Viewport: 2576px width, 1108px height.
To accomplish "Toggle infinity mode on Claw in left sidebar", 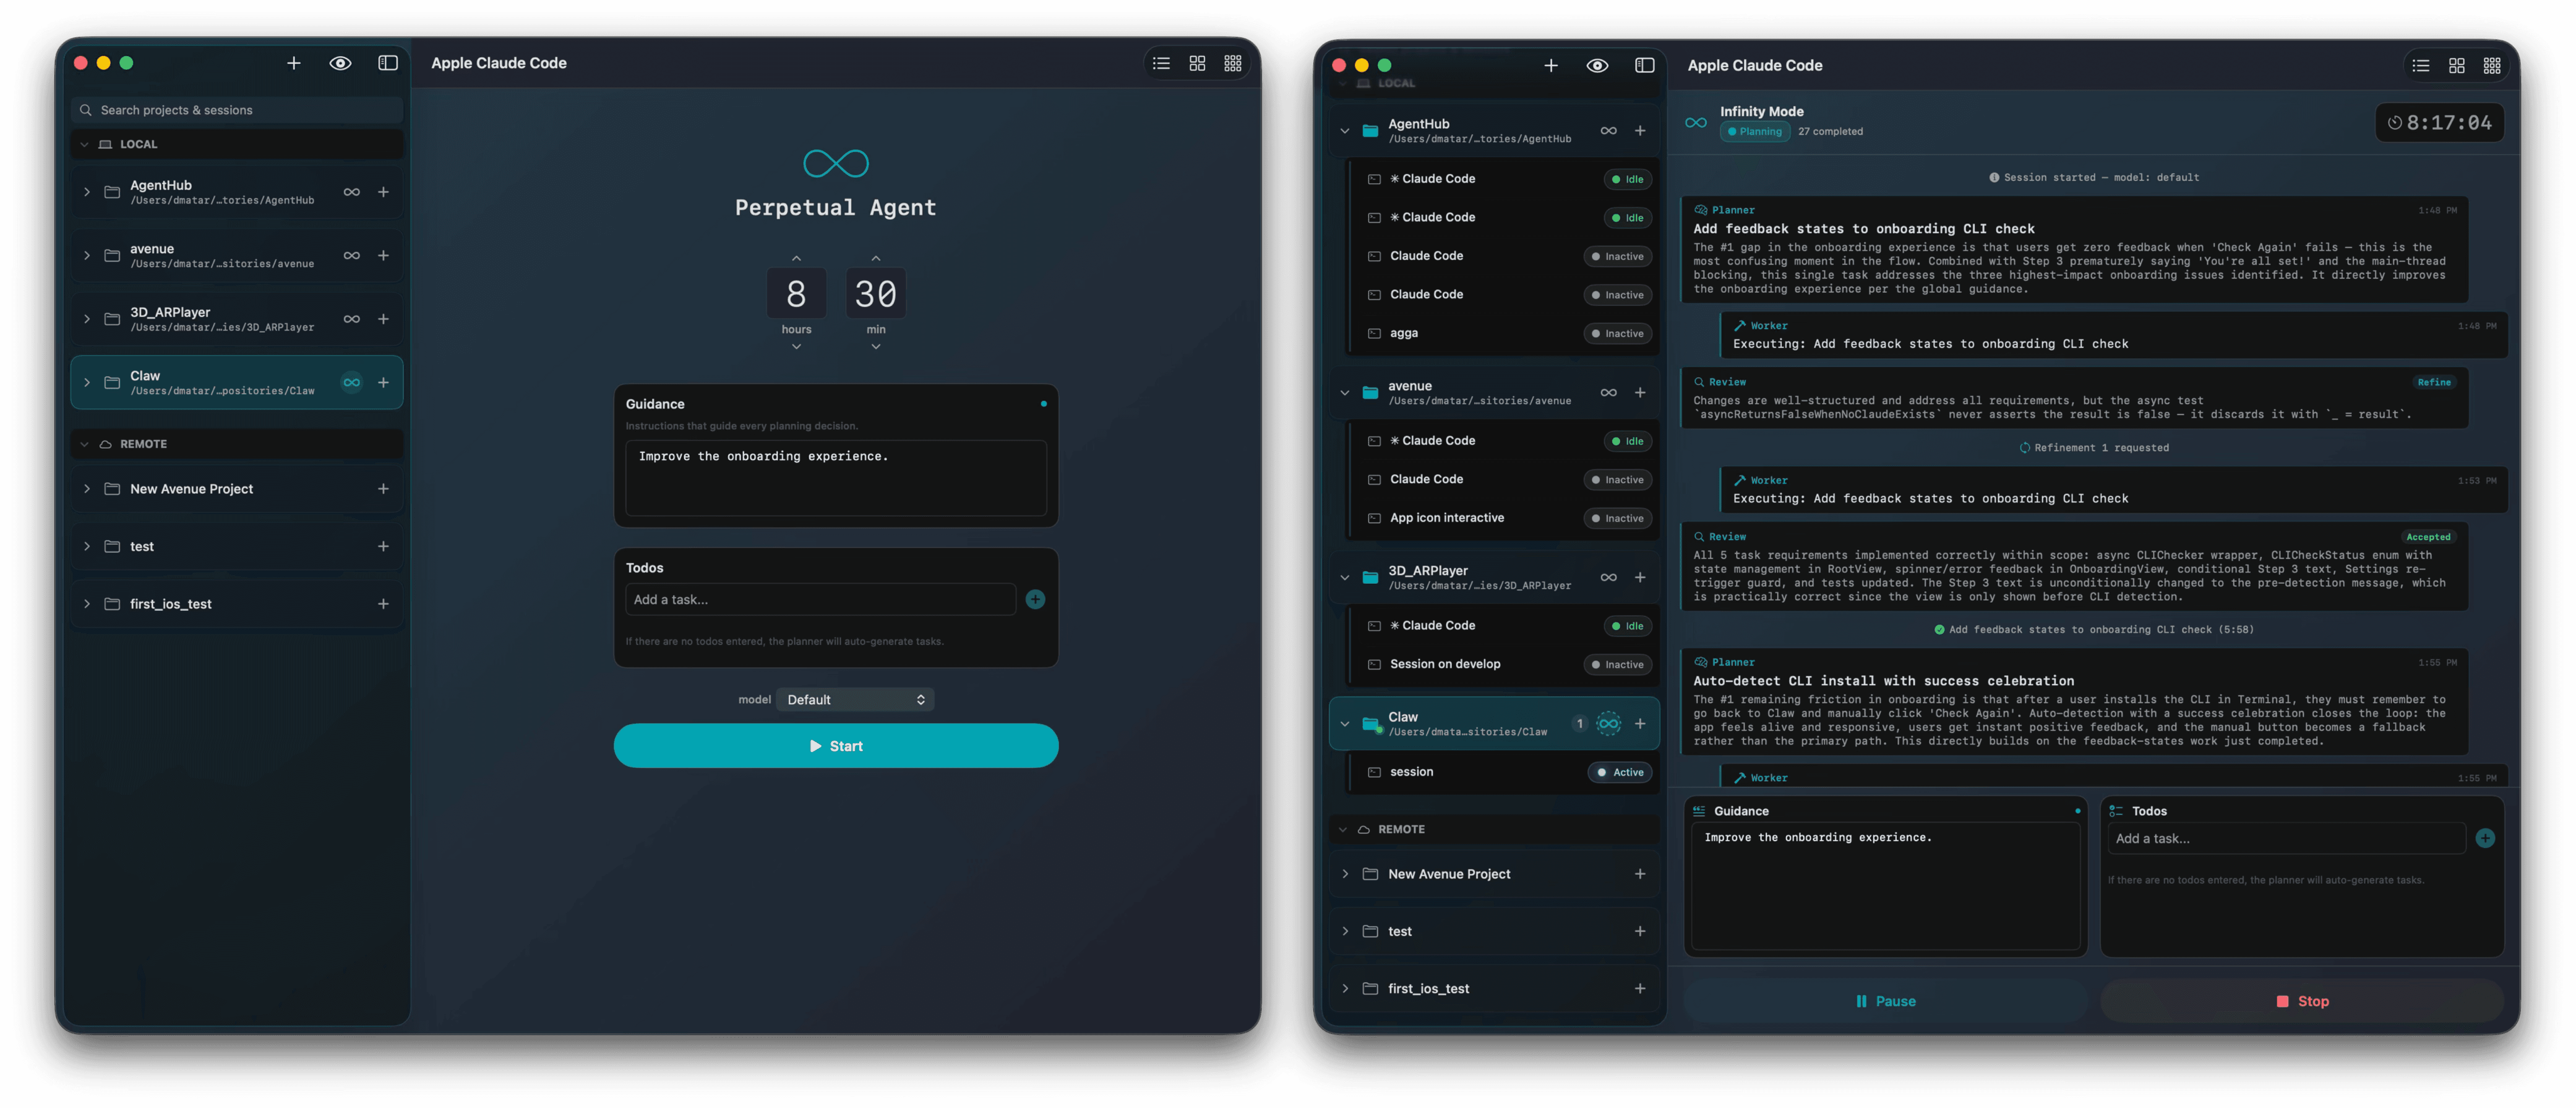I will [x=351, y=383].
